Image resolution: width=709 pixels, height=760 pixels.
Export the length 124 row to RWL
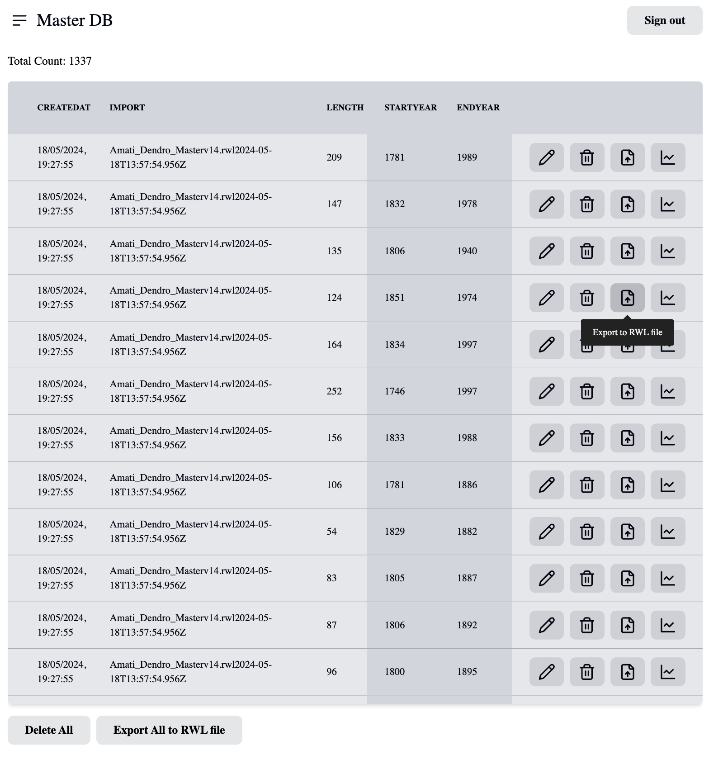tap(627, 298)
